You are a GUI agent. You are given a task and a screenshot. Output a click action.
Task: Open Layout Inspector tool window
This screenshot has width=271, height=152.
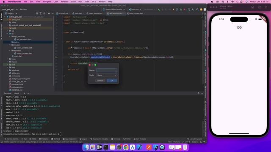pos(195,139)
